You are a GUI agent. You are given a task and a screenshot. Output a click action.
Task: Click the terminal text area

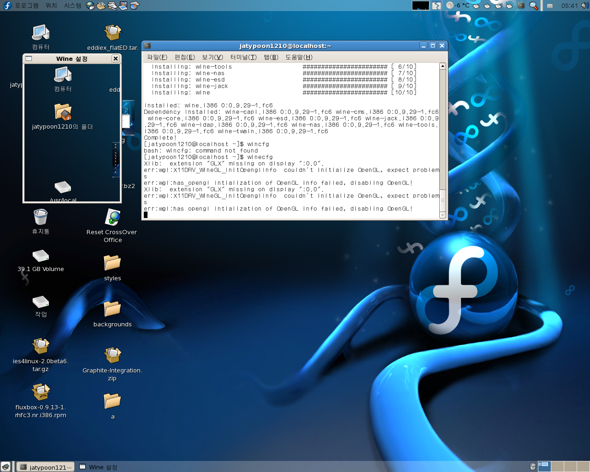[x=291, y=141]
